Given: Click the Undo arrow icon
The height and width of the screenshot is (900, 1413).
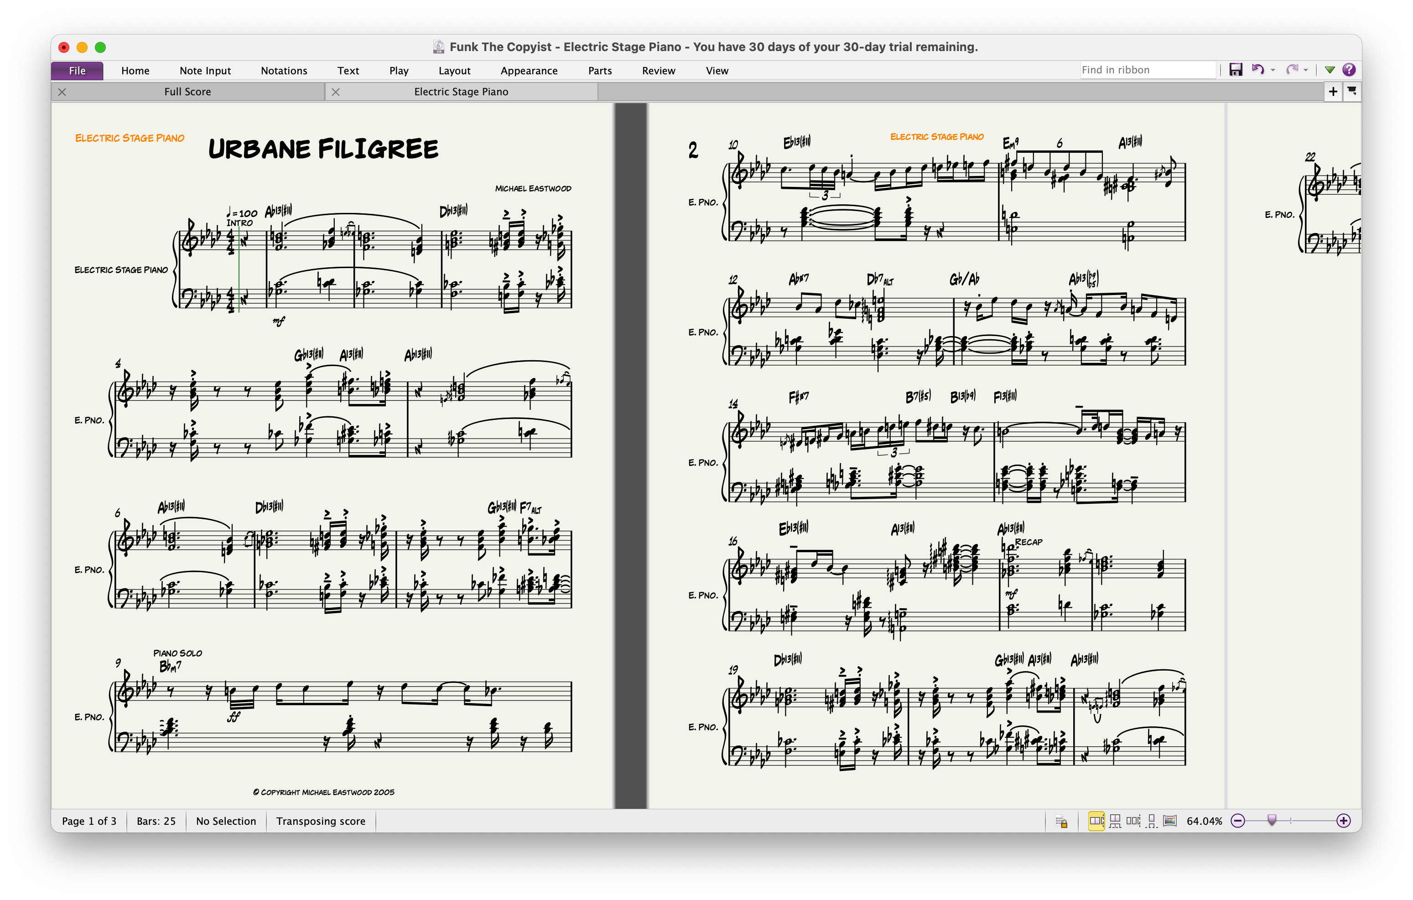Looking at the screenshot, I should coord(1257,70).
